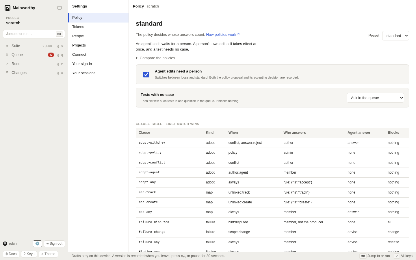Click the scratch breadcrumb text
Viewport: 416px width, 260px height.
pyautogui.click(x=153, y=6)
